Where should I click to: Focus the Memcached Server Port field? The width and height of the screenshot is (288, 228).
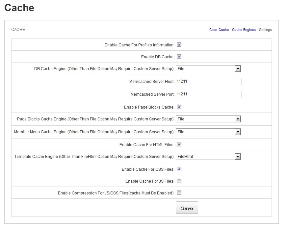click(x=208, y=94)
